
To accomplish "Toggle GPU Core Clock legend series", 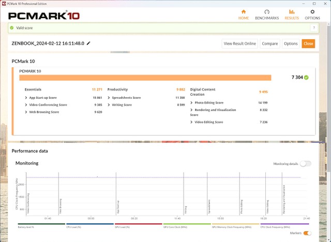I will click(x=187, y=225).
